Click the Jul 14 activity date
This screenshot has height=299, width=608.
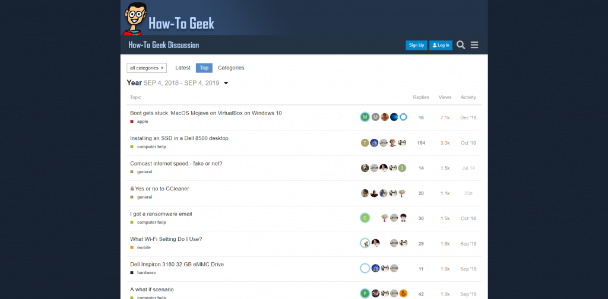(468, 168)
